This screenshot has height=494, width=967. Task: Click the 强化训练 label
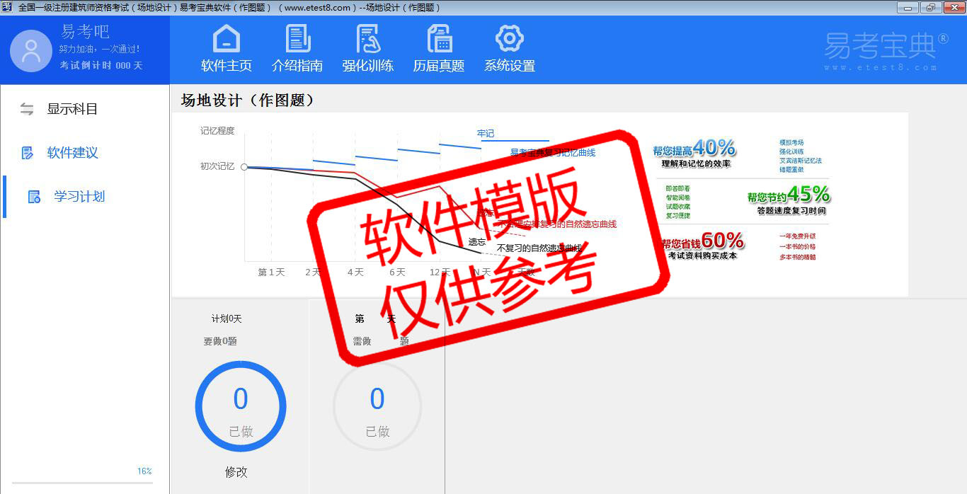tap(368, 66)
